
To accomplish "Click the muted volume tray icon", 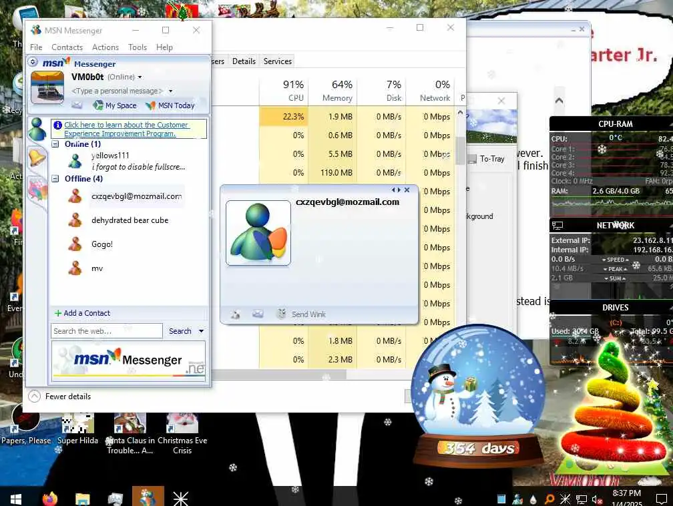I will tap(597, 499).
